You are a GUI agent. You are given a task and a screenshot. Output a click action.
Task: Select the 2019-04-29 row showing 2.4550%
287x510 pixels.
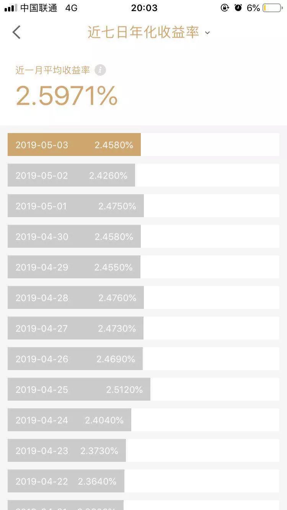74,267
